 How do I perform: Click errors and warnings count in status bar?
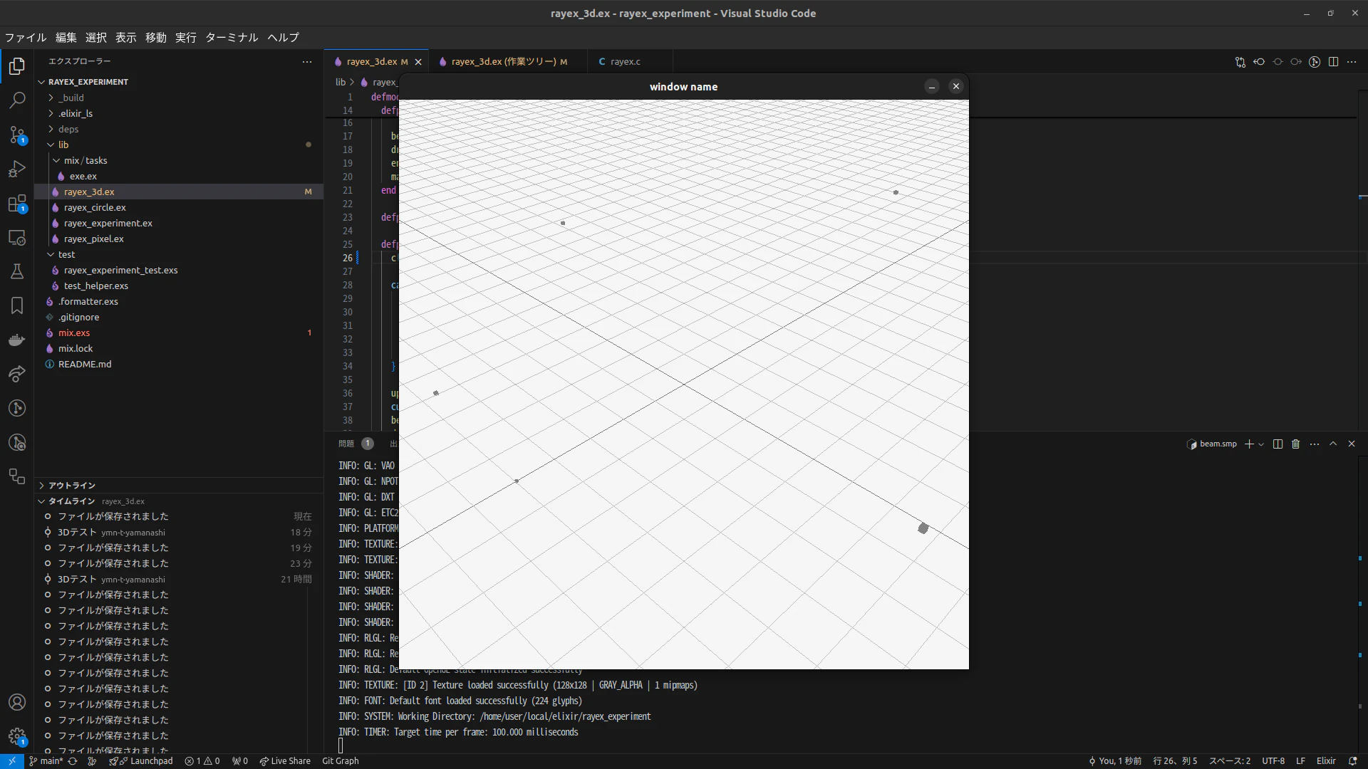click(202, 761)
